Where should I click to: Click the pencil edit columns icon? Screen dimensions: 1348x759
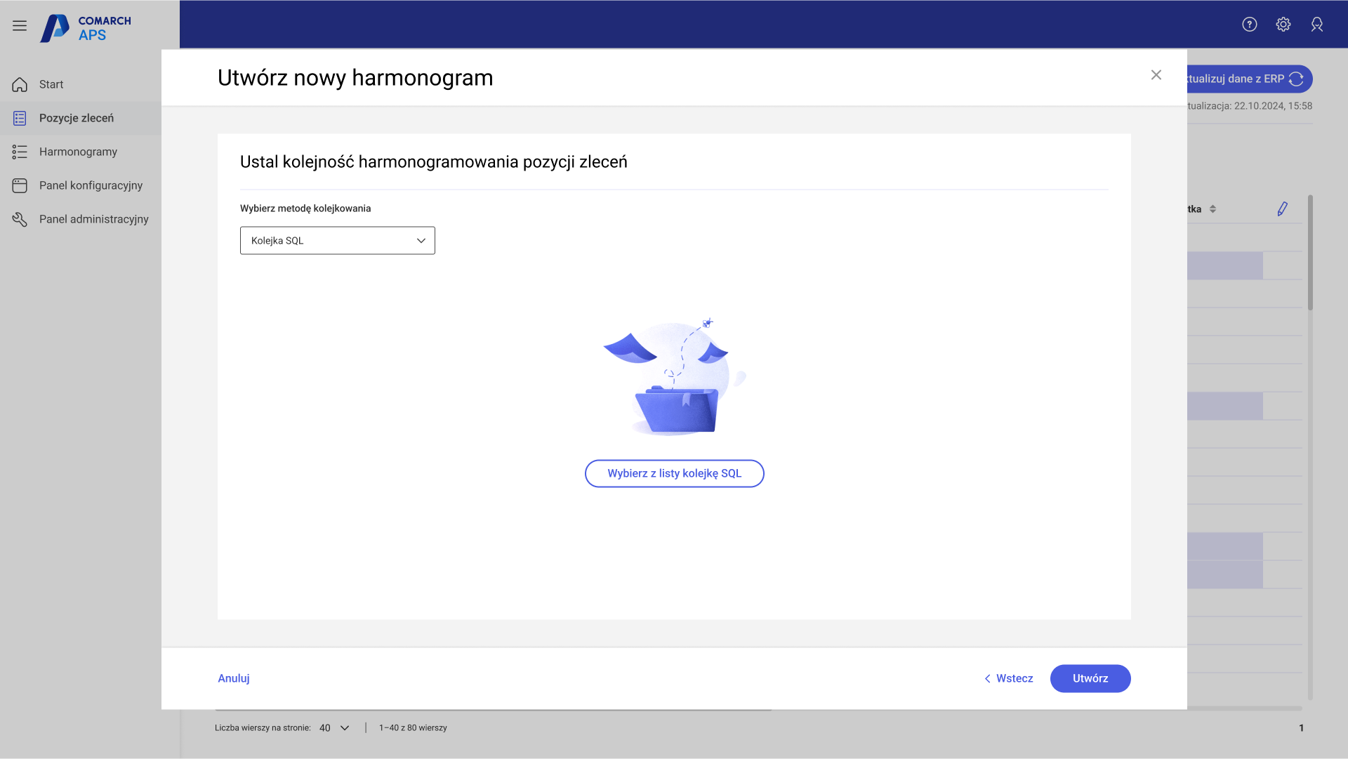(1282, 209)
